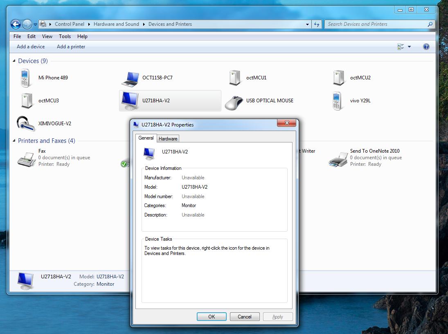Click the monitor icon in Properties General tab

149,153
